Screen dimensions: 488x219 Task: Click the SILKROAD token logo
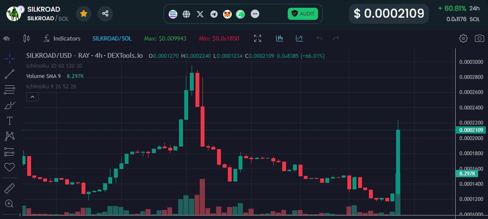(x=14, y=14)
